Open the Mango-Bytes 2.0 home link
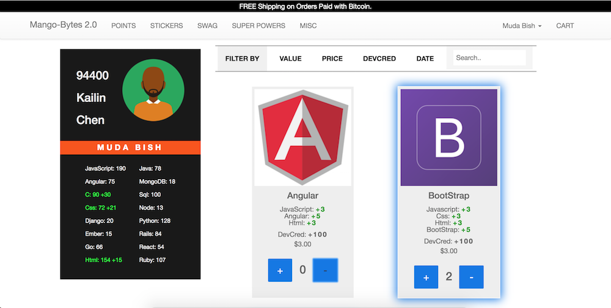 pos(64,25)
